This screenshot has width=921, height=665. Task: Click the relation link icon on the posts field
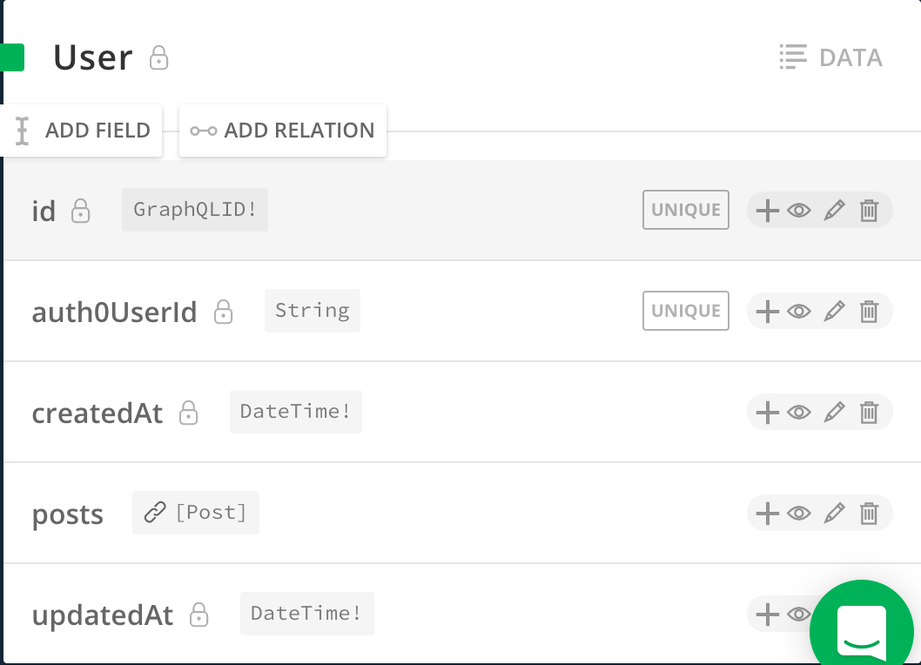click(155, 513)
